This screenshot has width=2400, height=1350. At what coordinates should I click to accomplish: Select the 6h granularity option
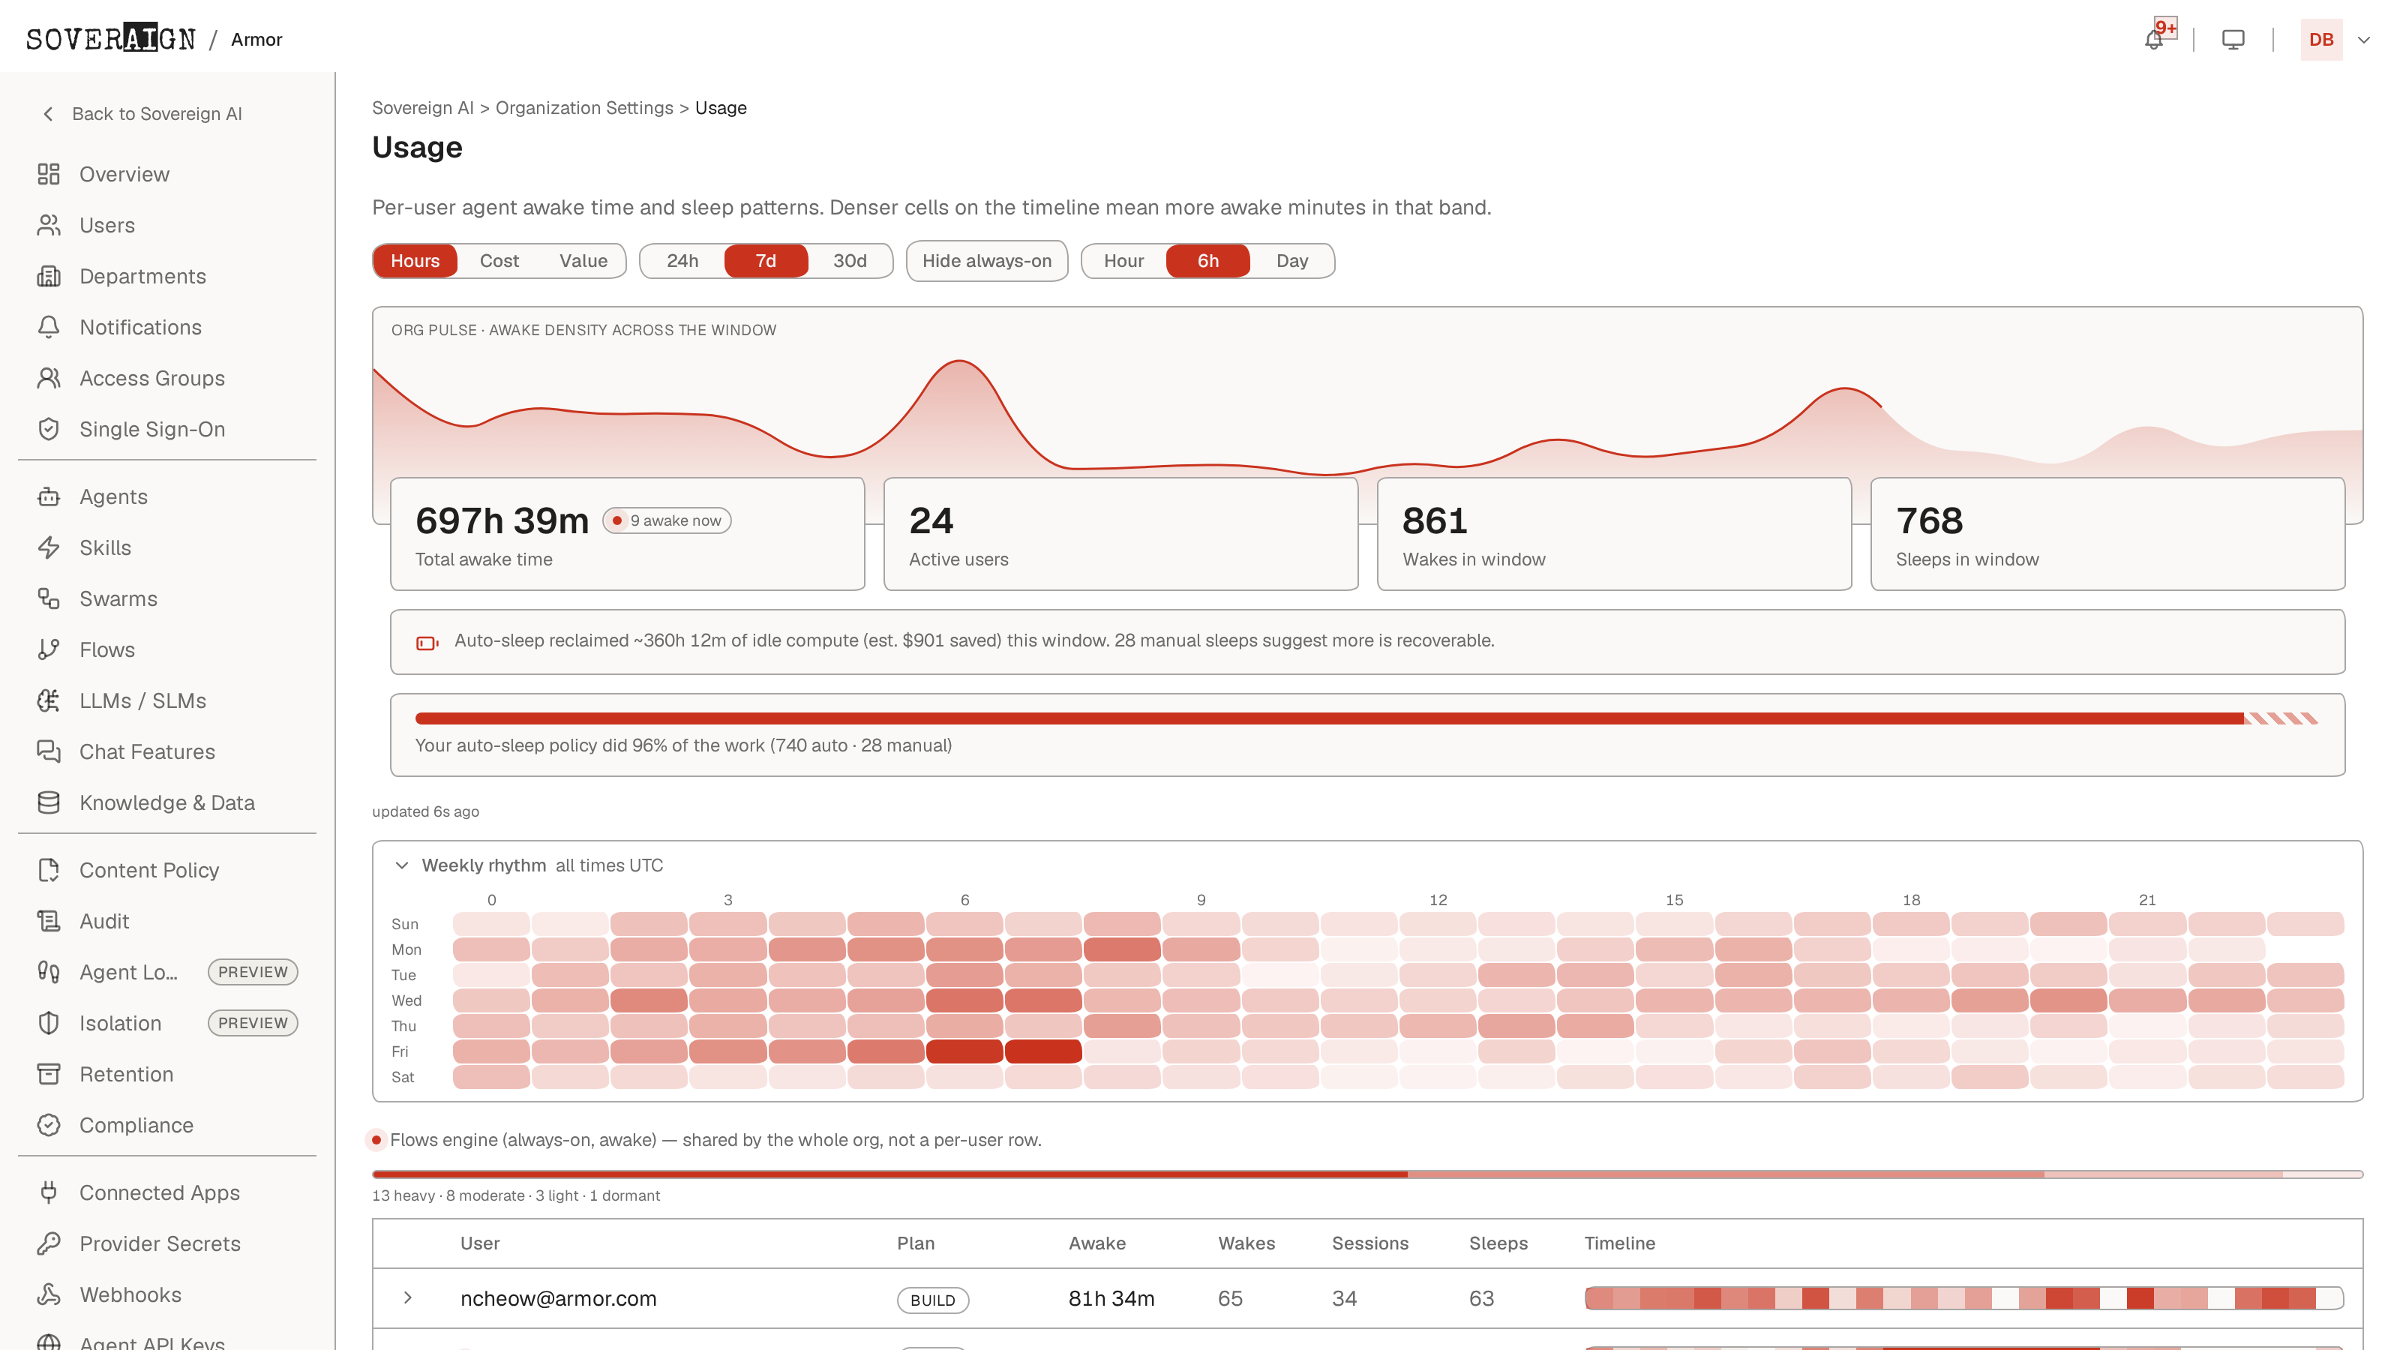(1207, 261)
